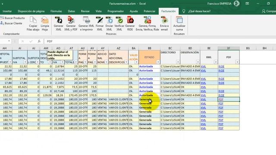Open ribbon display options
This screenshot has height=155, width=276.
[x=247, y=3]
